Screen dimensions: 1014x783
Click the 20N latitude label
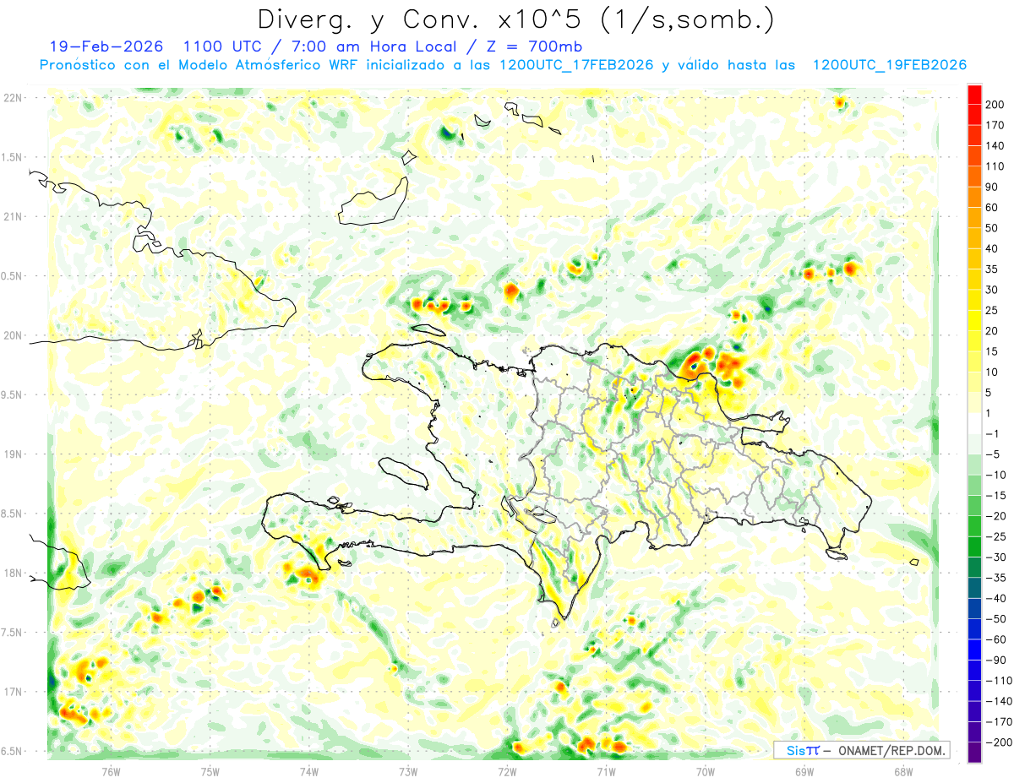coord(13,335)
